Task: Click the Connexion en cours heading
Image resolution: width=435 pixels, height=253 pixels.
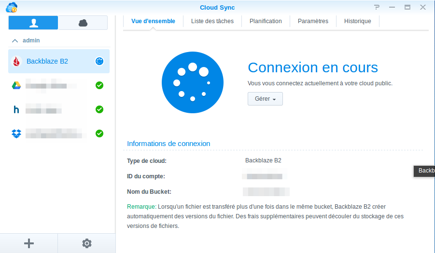Action: click(313, 68)
